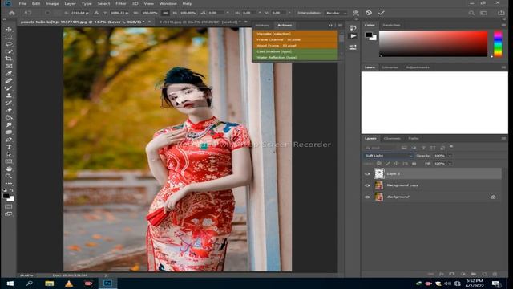Image resolution: width=513 pixels, height=289 pixels.
Task: Open Photoshop search magnifier icon
Action: point(471,13)
